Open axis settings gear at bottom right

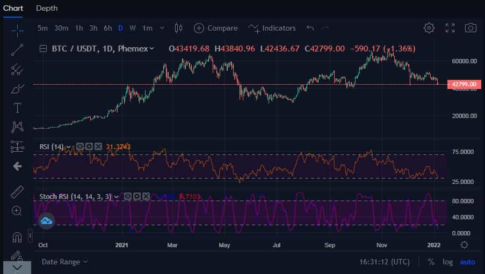pyautogui.click(x=464, y=245)
